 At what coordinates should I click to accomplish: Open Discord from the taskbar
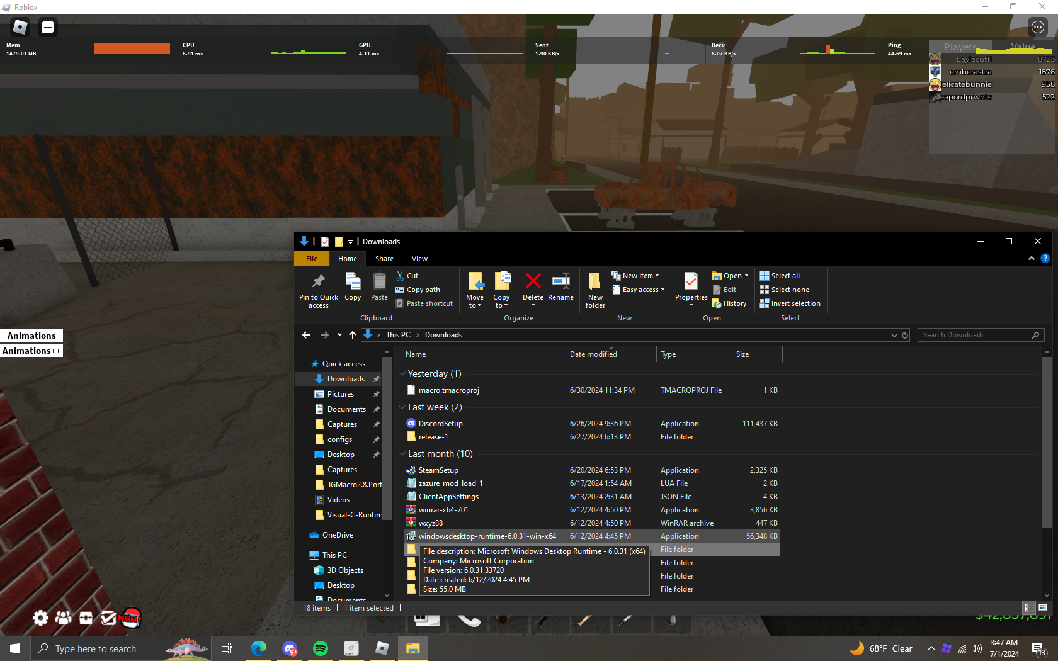click(x=290, y=648)
